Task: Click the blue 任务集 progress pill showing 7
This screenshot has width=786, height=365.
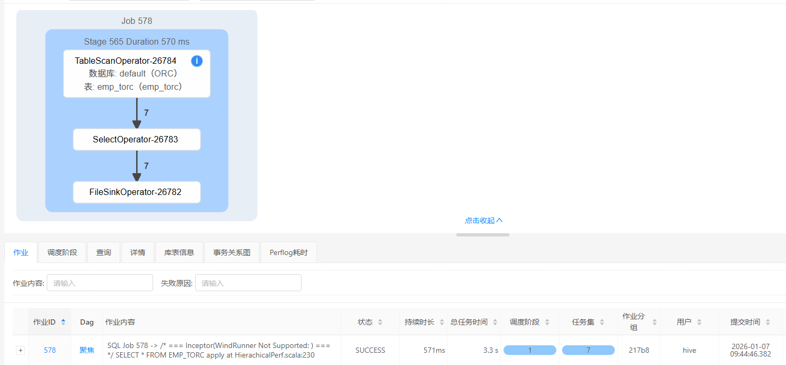Action: 588,350
